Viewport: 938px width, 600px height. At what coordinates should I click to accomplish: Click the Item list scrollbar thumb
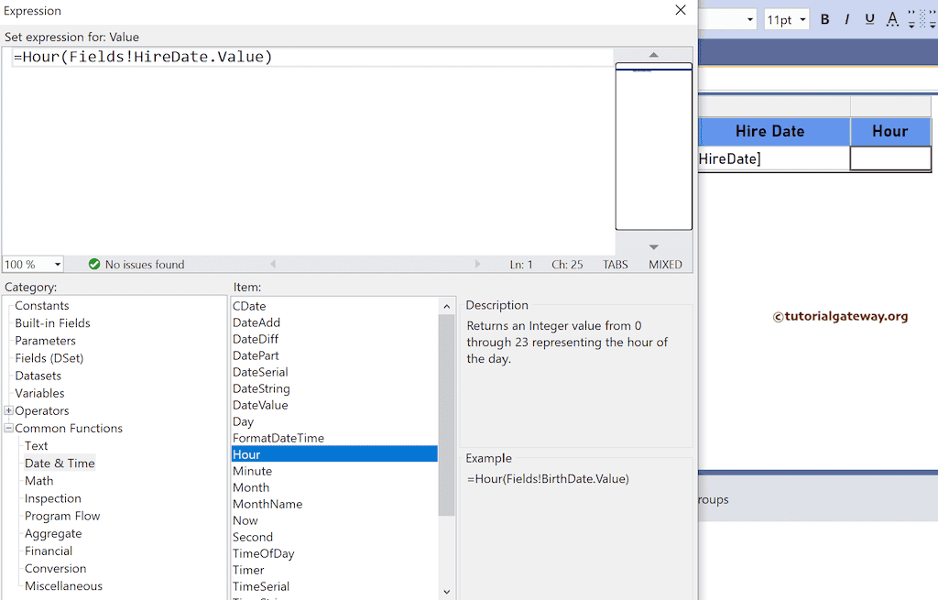tap(446, 412)
